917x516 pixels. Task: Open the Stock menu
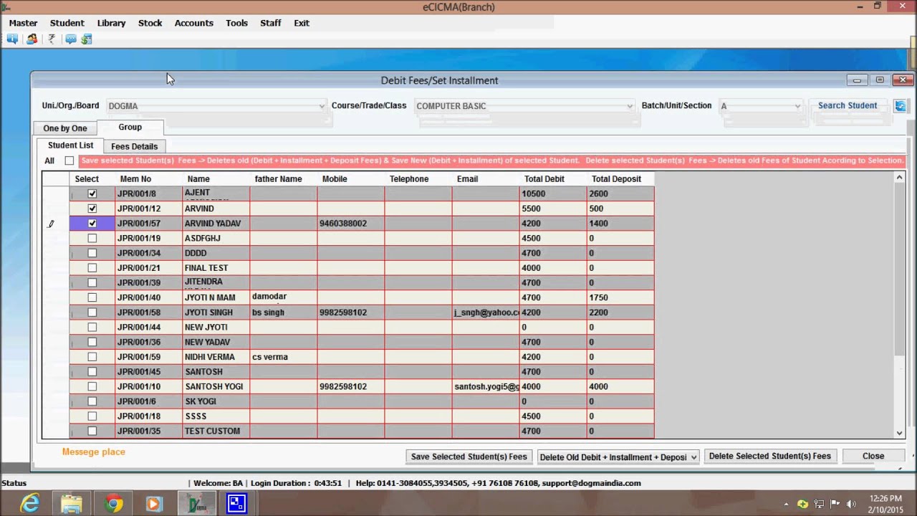(x=150, y=23)
